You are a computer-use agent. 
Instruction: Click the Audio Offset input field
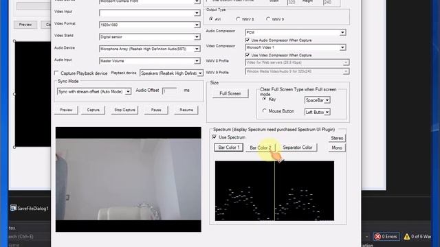tap(170, 91)
